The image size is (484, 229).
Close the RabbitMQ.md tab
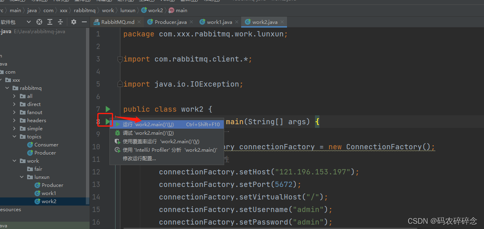tap(139, 22)
